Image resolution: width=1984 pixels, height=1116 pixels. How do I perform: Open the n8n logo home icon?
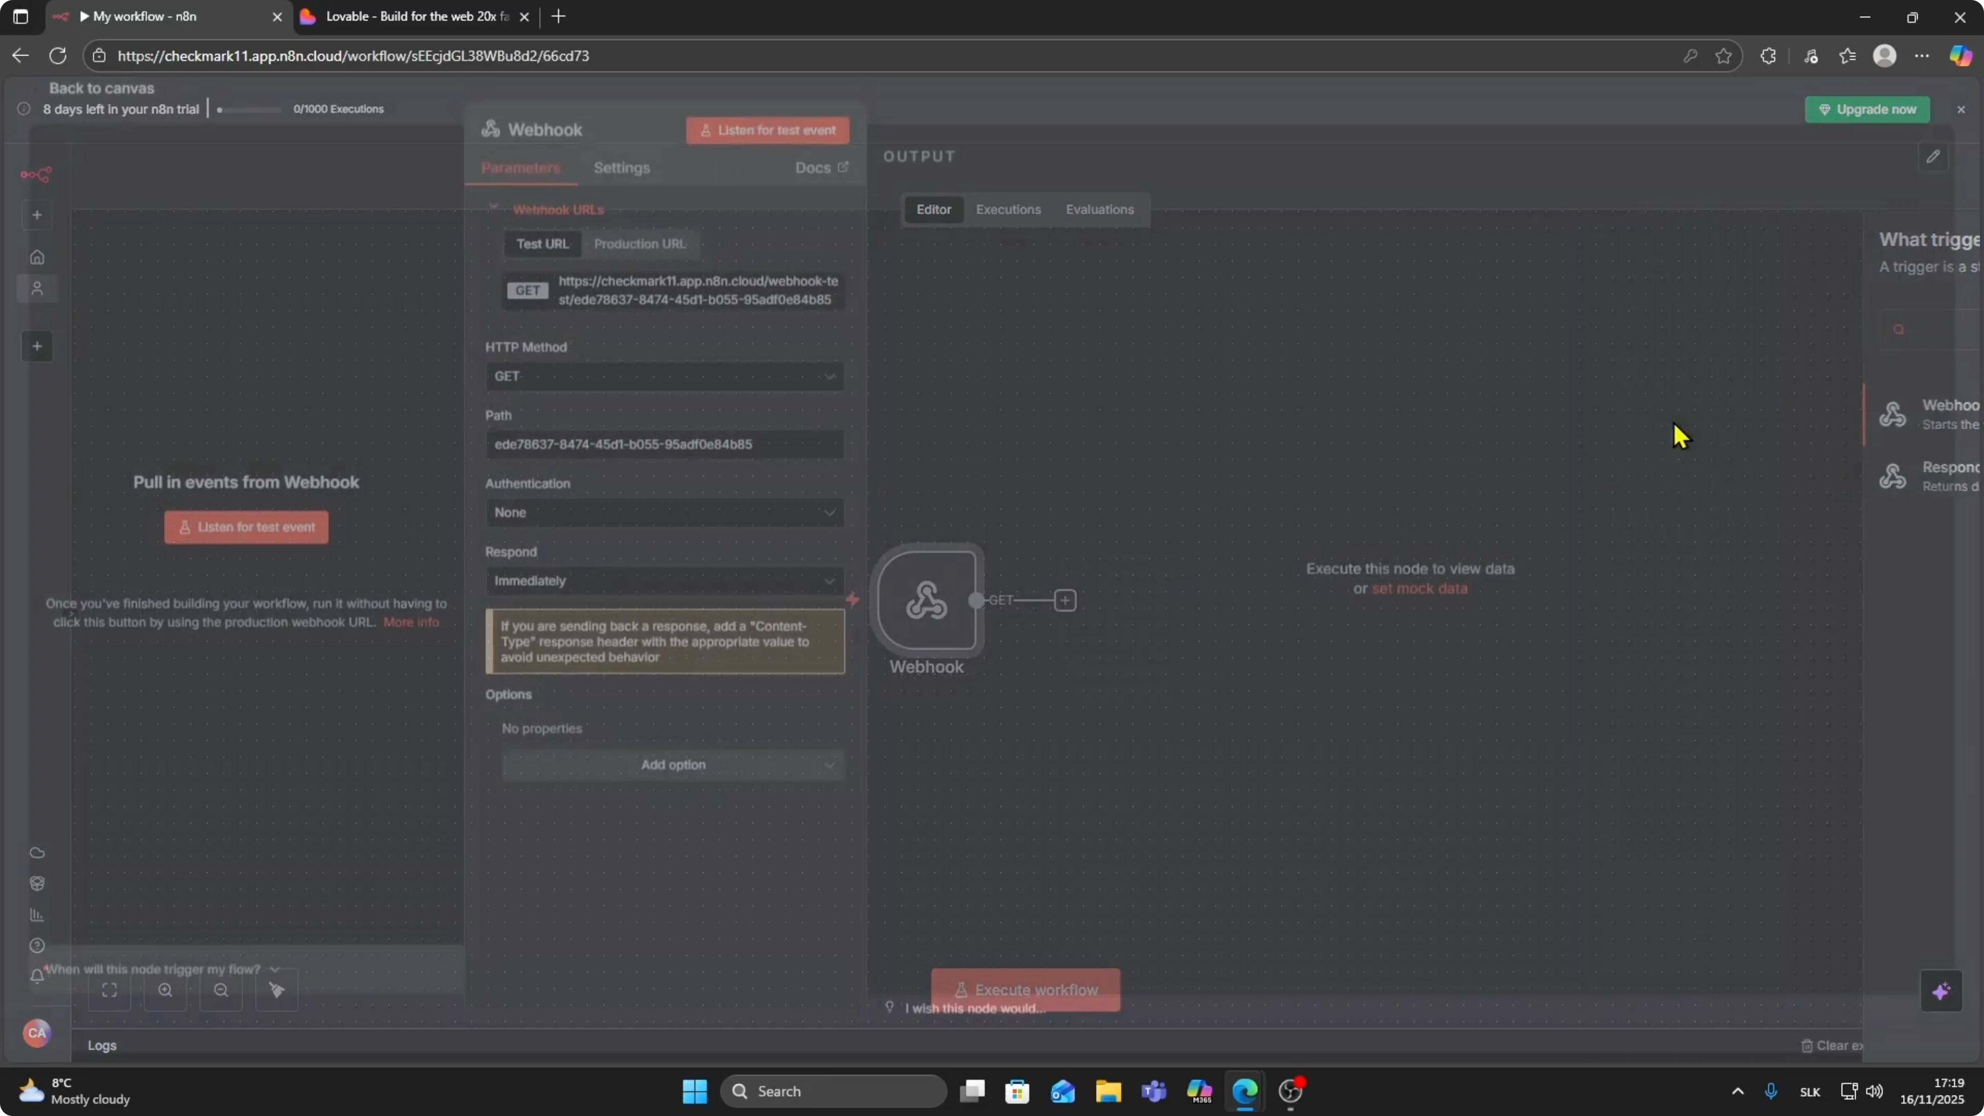coord(36,175)
